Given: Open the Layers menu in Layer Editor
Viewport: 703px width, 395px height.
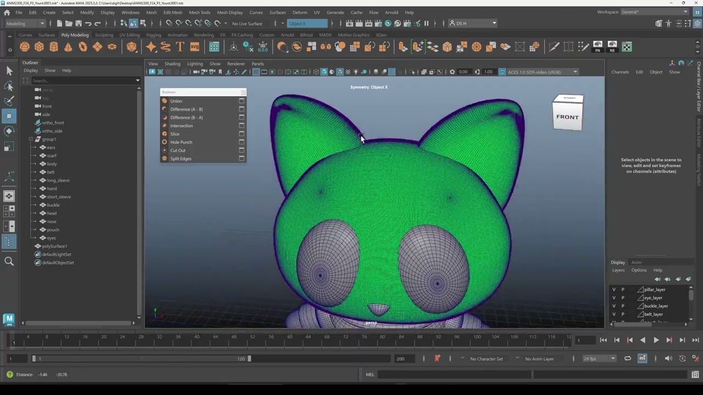Looking at the screenshot, I should [618, 270].
